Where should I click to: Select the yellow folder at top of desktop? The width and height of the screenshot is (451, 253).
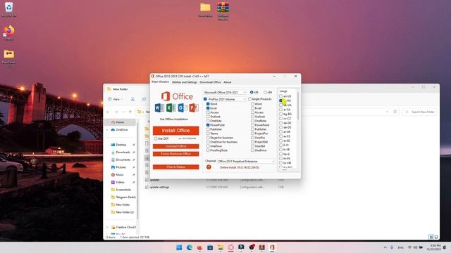point(205,9)
